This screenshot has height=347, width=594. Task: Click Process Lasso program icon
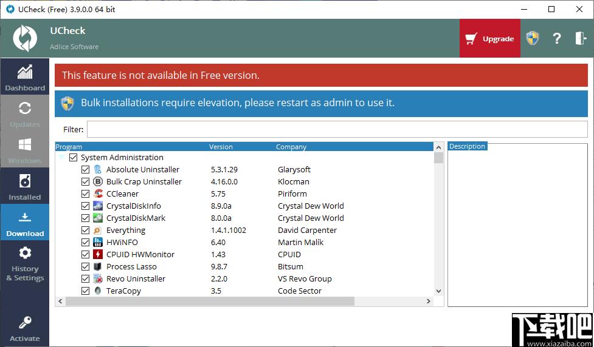pyautogui.click(x=98, y=266)
